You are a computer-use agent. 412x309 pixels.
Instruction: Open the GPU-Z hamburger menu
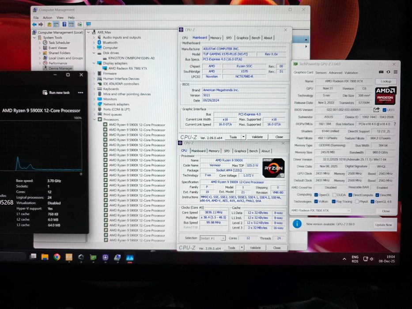tap(396, 72)
